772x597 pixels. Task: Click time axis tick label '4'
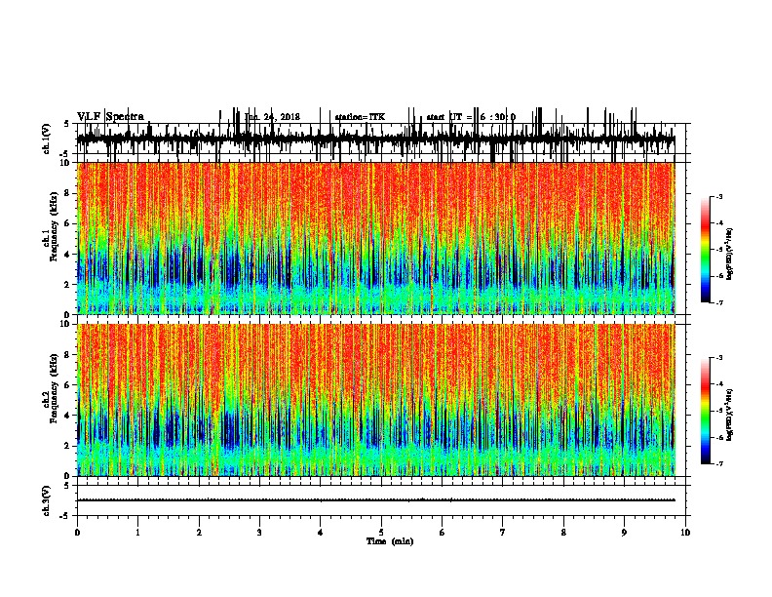click(321, 533)
